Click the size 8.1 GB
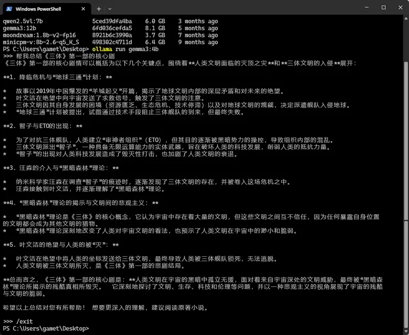This screenshot has width=409, height=335. (155, 28)
